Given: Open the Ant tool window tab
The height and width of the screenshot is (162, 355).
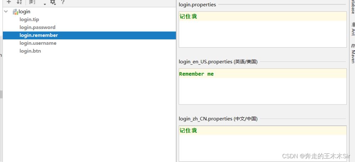Looking at the screenshot, I should 353,32.
